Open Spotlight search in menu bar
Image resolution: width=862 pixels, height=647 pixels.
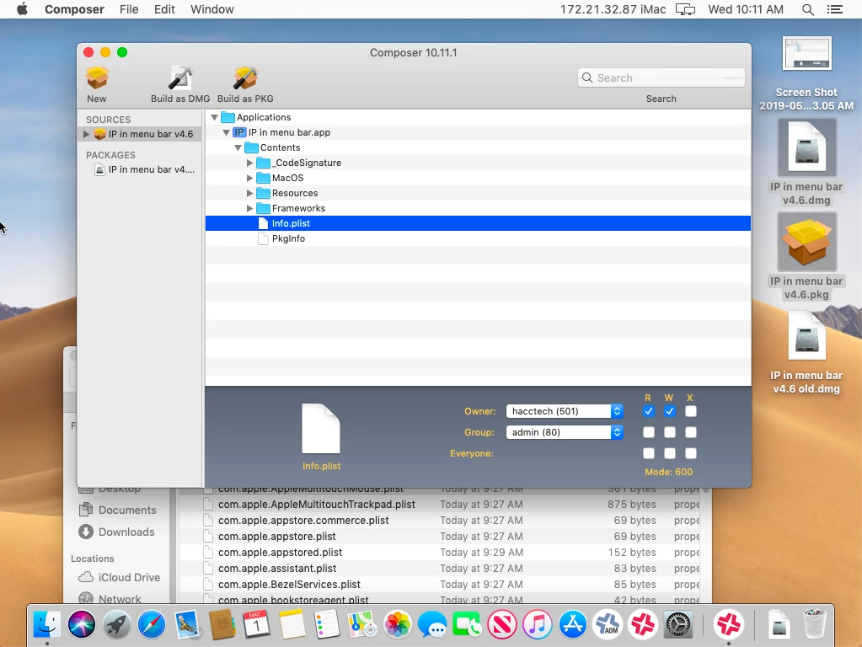click(x=807, y=9)
